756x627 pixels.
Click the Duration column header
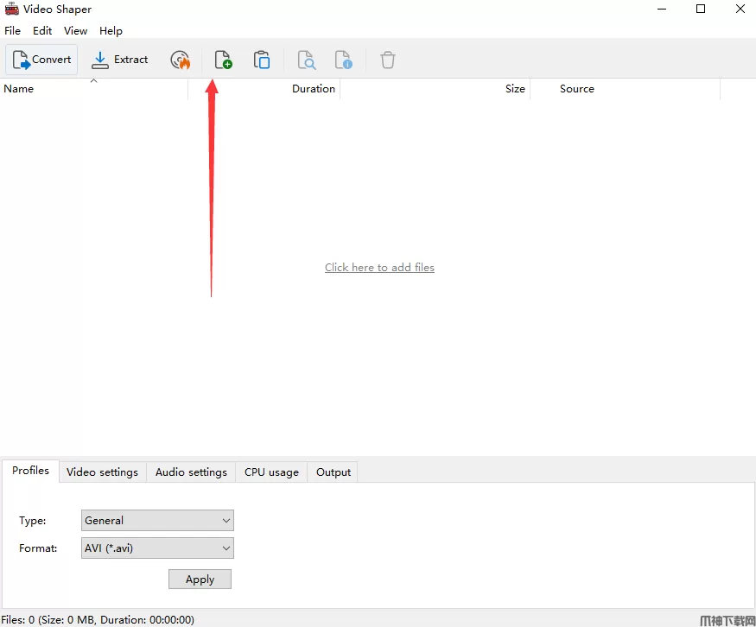tap(314, 89)
